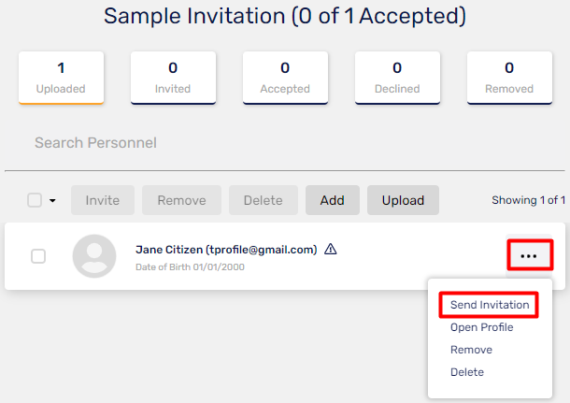Click the toolbar Delete button

click(x=264, y=200)
